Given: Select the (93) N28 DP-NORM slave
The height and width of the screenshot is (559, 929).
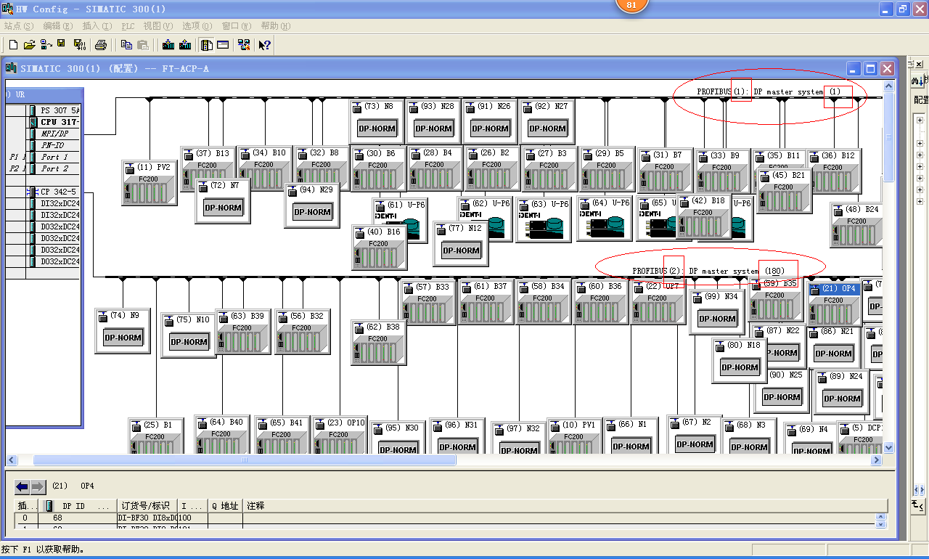Looking at the screenshot, I should pos(433,122).
